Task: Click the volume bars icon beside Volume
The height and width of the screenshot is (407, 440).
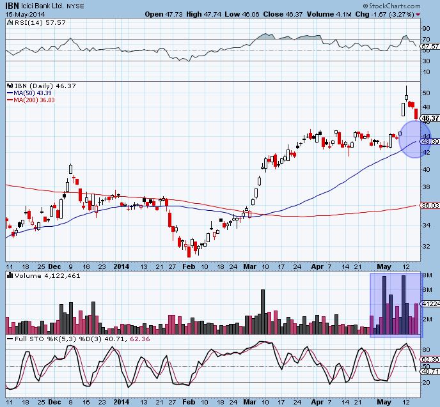Action: click(10, 275)
